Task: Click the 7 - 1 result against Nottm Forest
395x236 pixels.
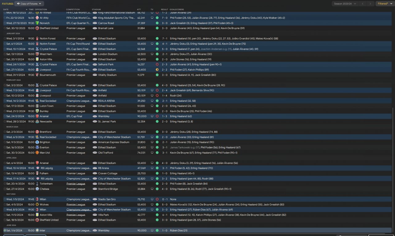Action: click(164, 39)
